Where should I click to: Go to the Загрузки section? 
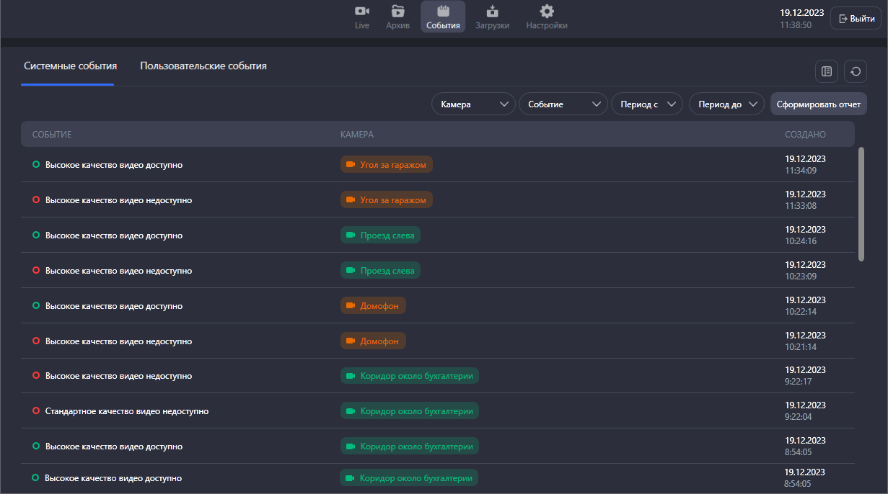[x=492, y=17]
